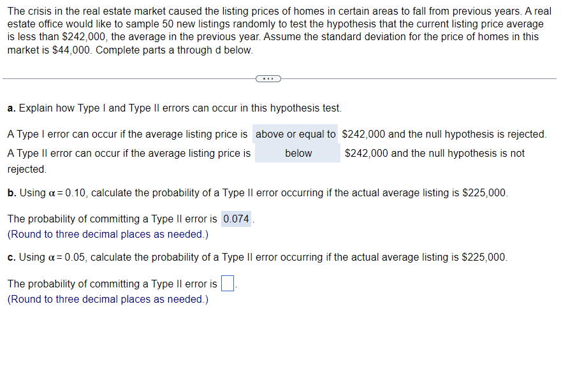Click the rounding instruction under part b
The height and width of the screenshot is (376, 561).
pos(106,234)
